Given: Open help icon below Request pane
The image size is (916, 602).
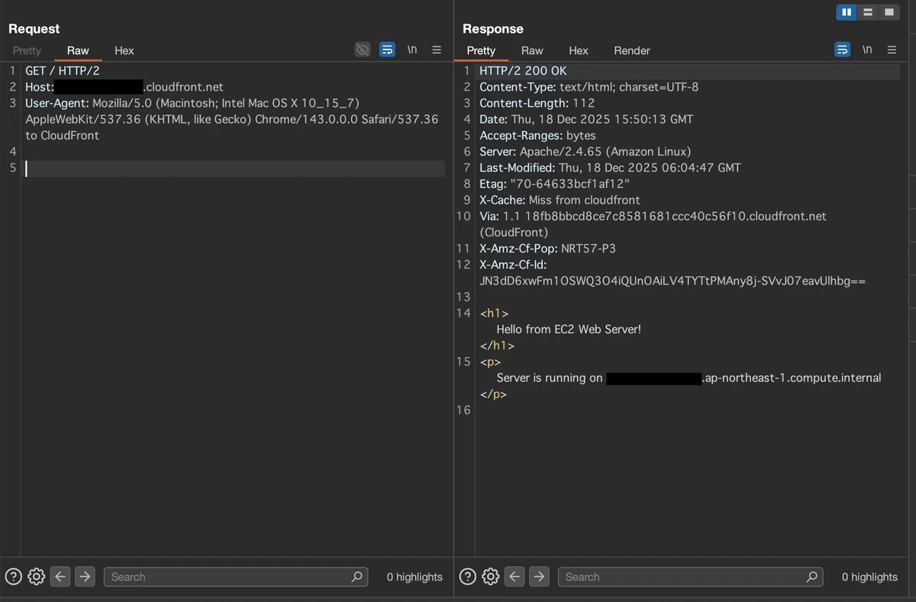Looking at the screenshot, I should [x=13, y=577].
